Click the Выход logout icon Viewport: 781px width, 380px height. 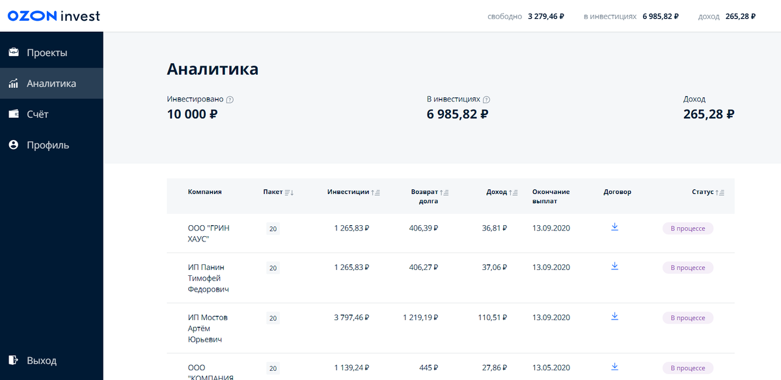pos(13,360)
